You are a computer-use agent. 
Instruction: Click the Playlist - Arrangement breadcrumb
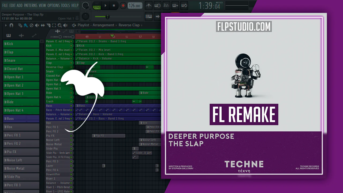tap(96, 25)
